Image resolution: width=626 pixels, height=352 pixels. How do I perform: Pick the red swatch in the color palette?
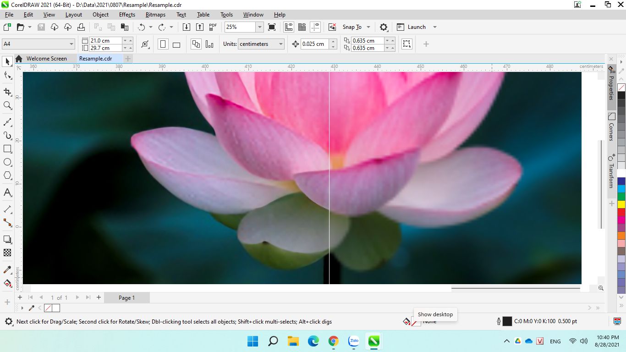pos(621,212)
